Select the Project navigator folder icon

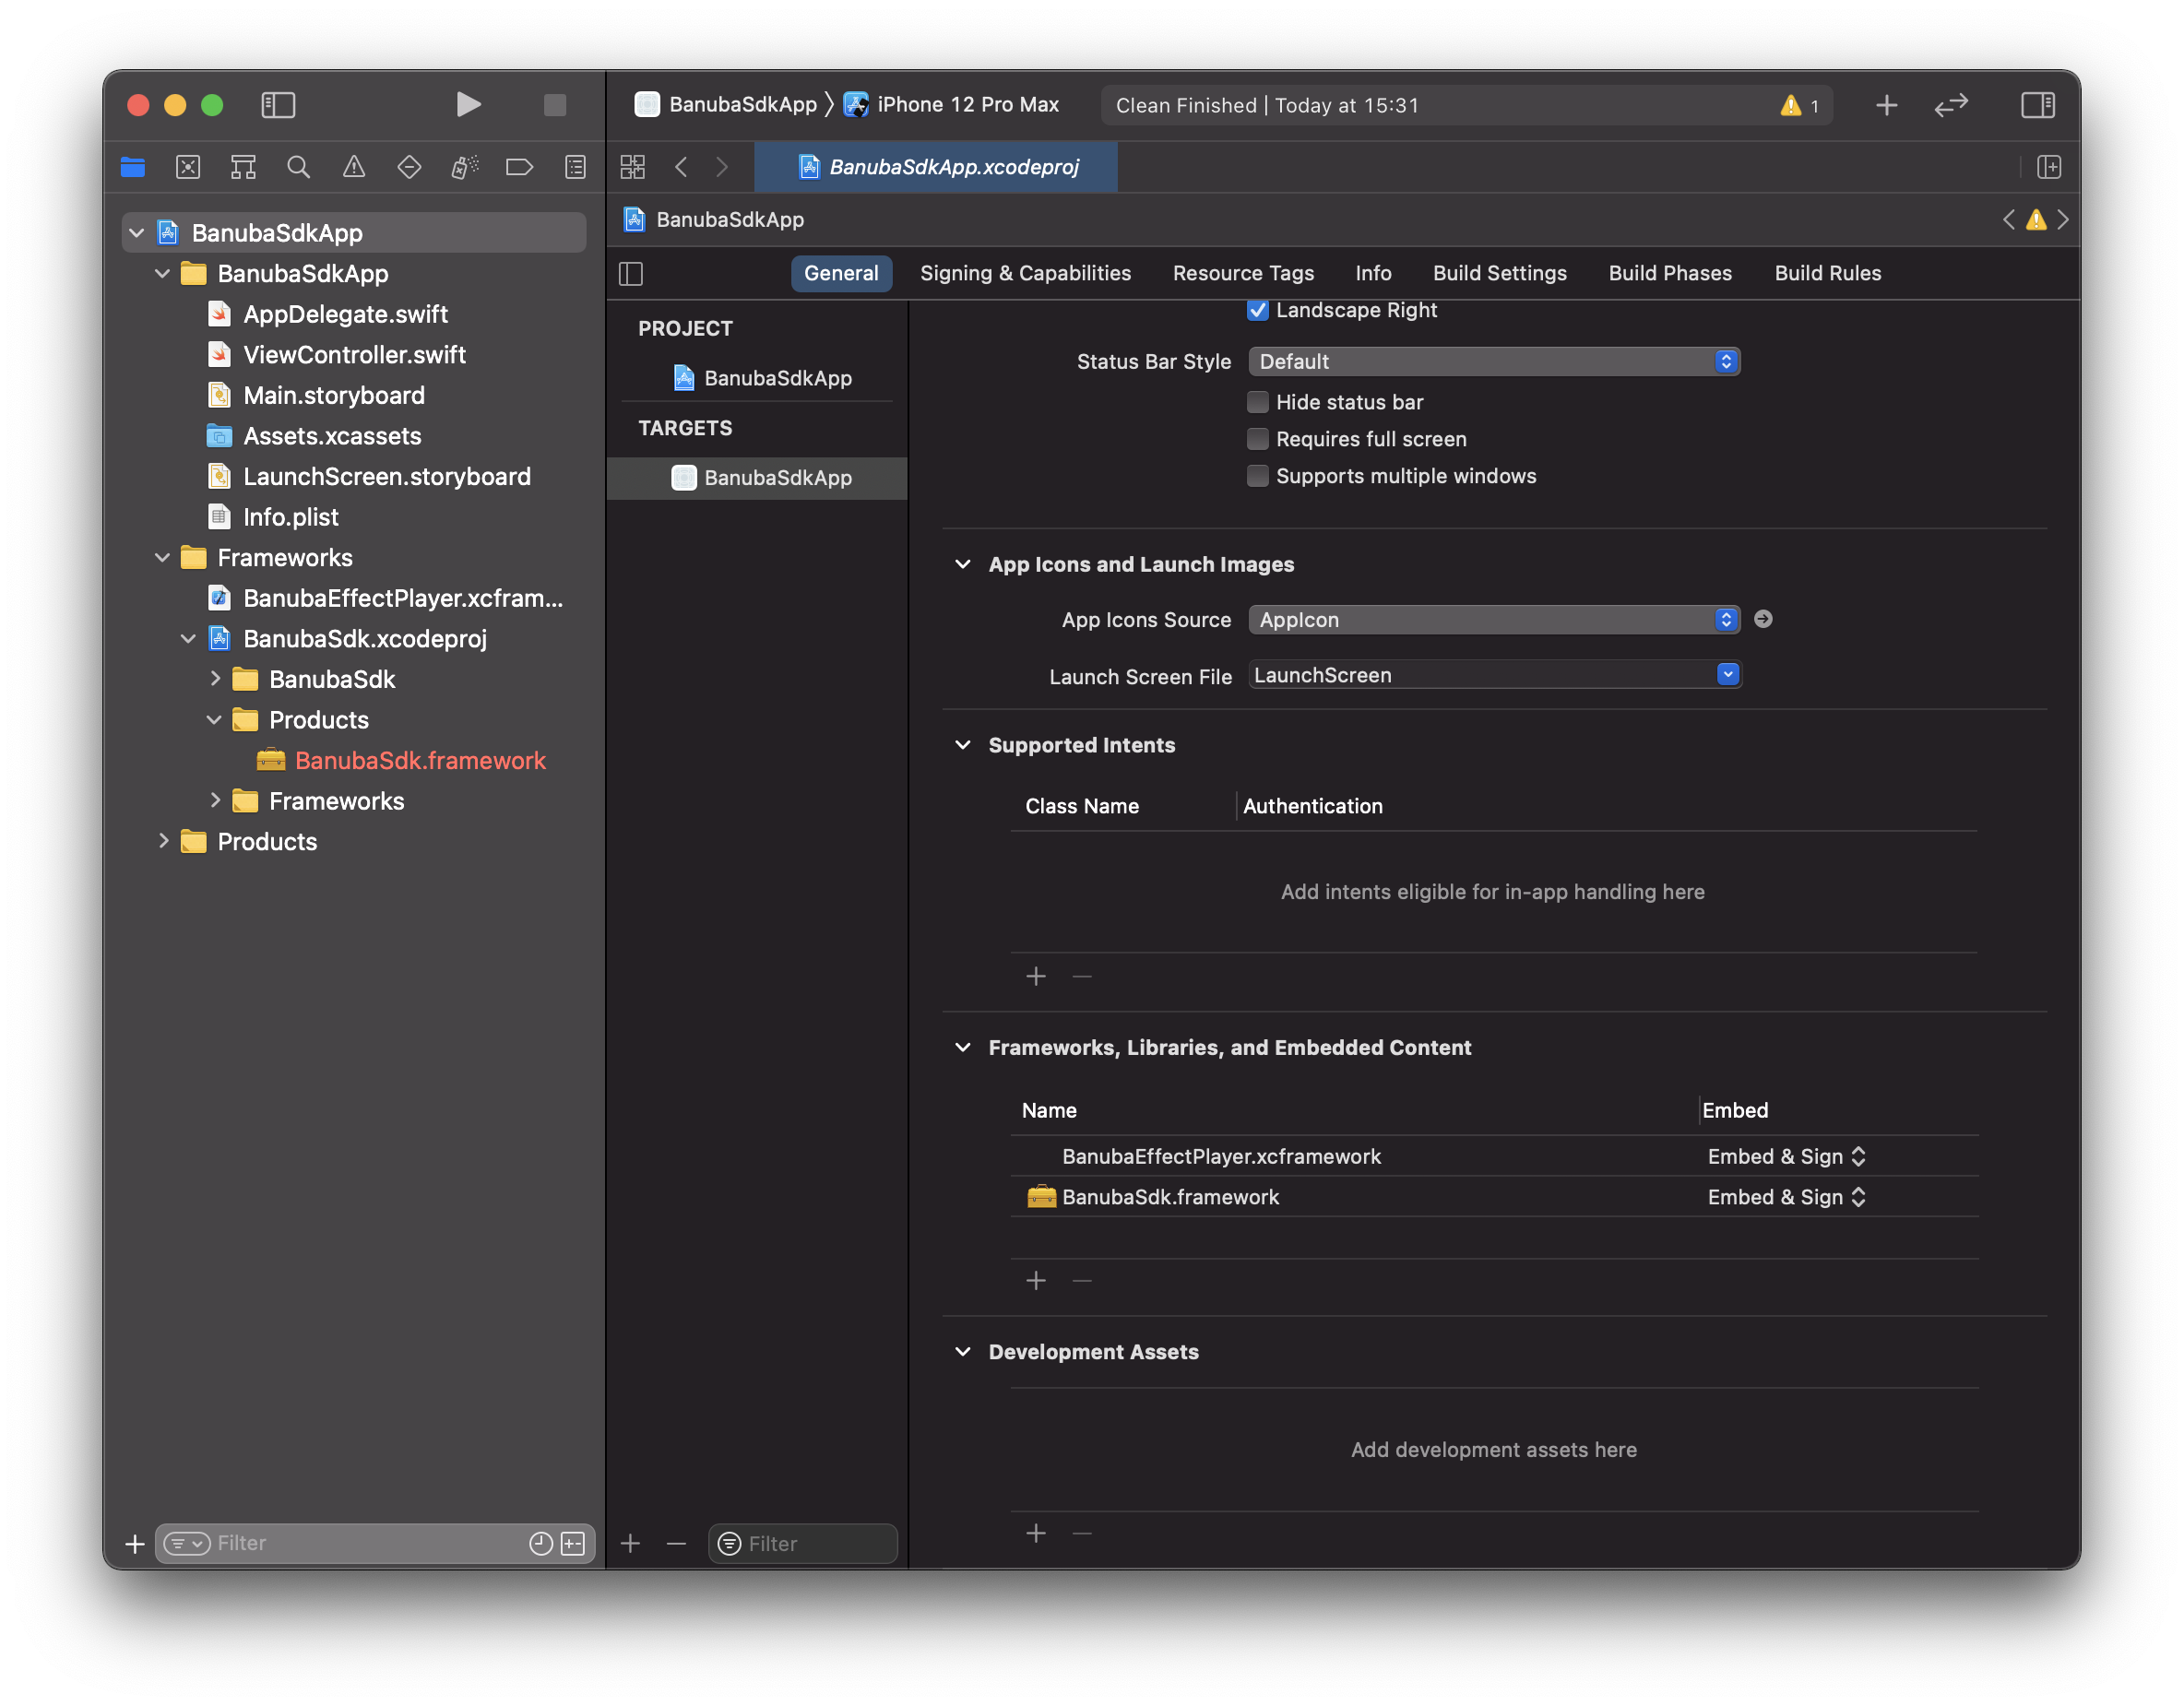tap(133, 167)
